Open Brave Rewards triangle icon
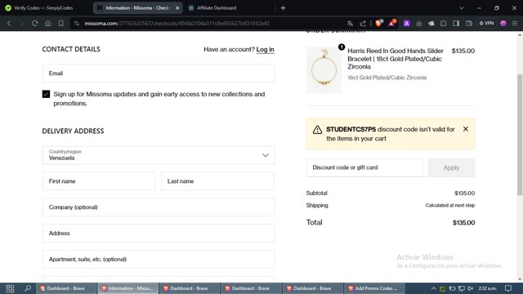This screenshot has width=523, height=294. tap(392, 23)
